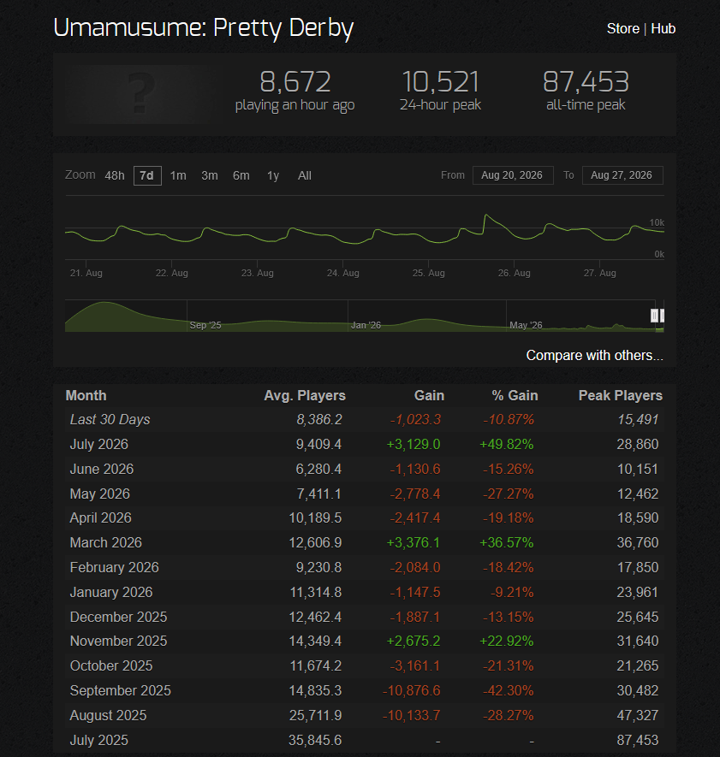Click the 36,760 peak players value
Screen dimensions: 720x757
637,542
